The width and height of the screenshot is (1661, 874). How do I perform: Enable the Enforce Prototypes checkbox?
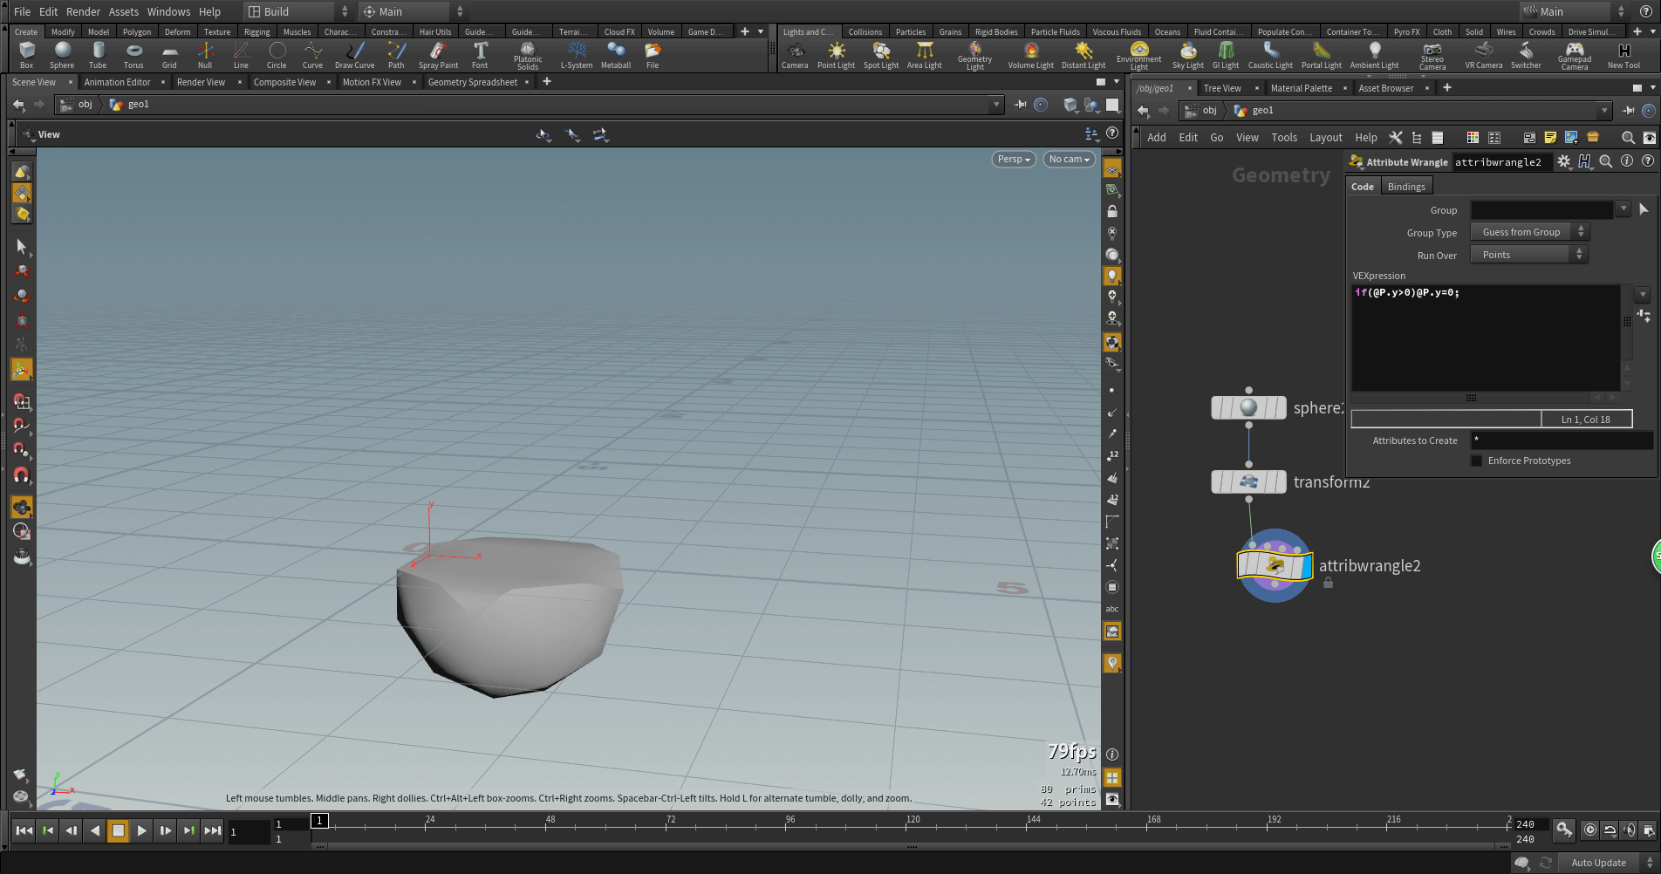tap(1476, 461)
